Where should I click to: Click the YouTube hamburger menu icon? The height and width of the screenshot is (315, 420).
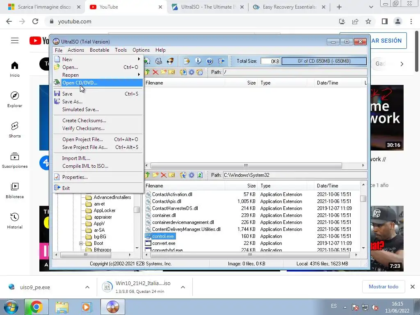point(15,41)
